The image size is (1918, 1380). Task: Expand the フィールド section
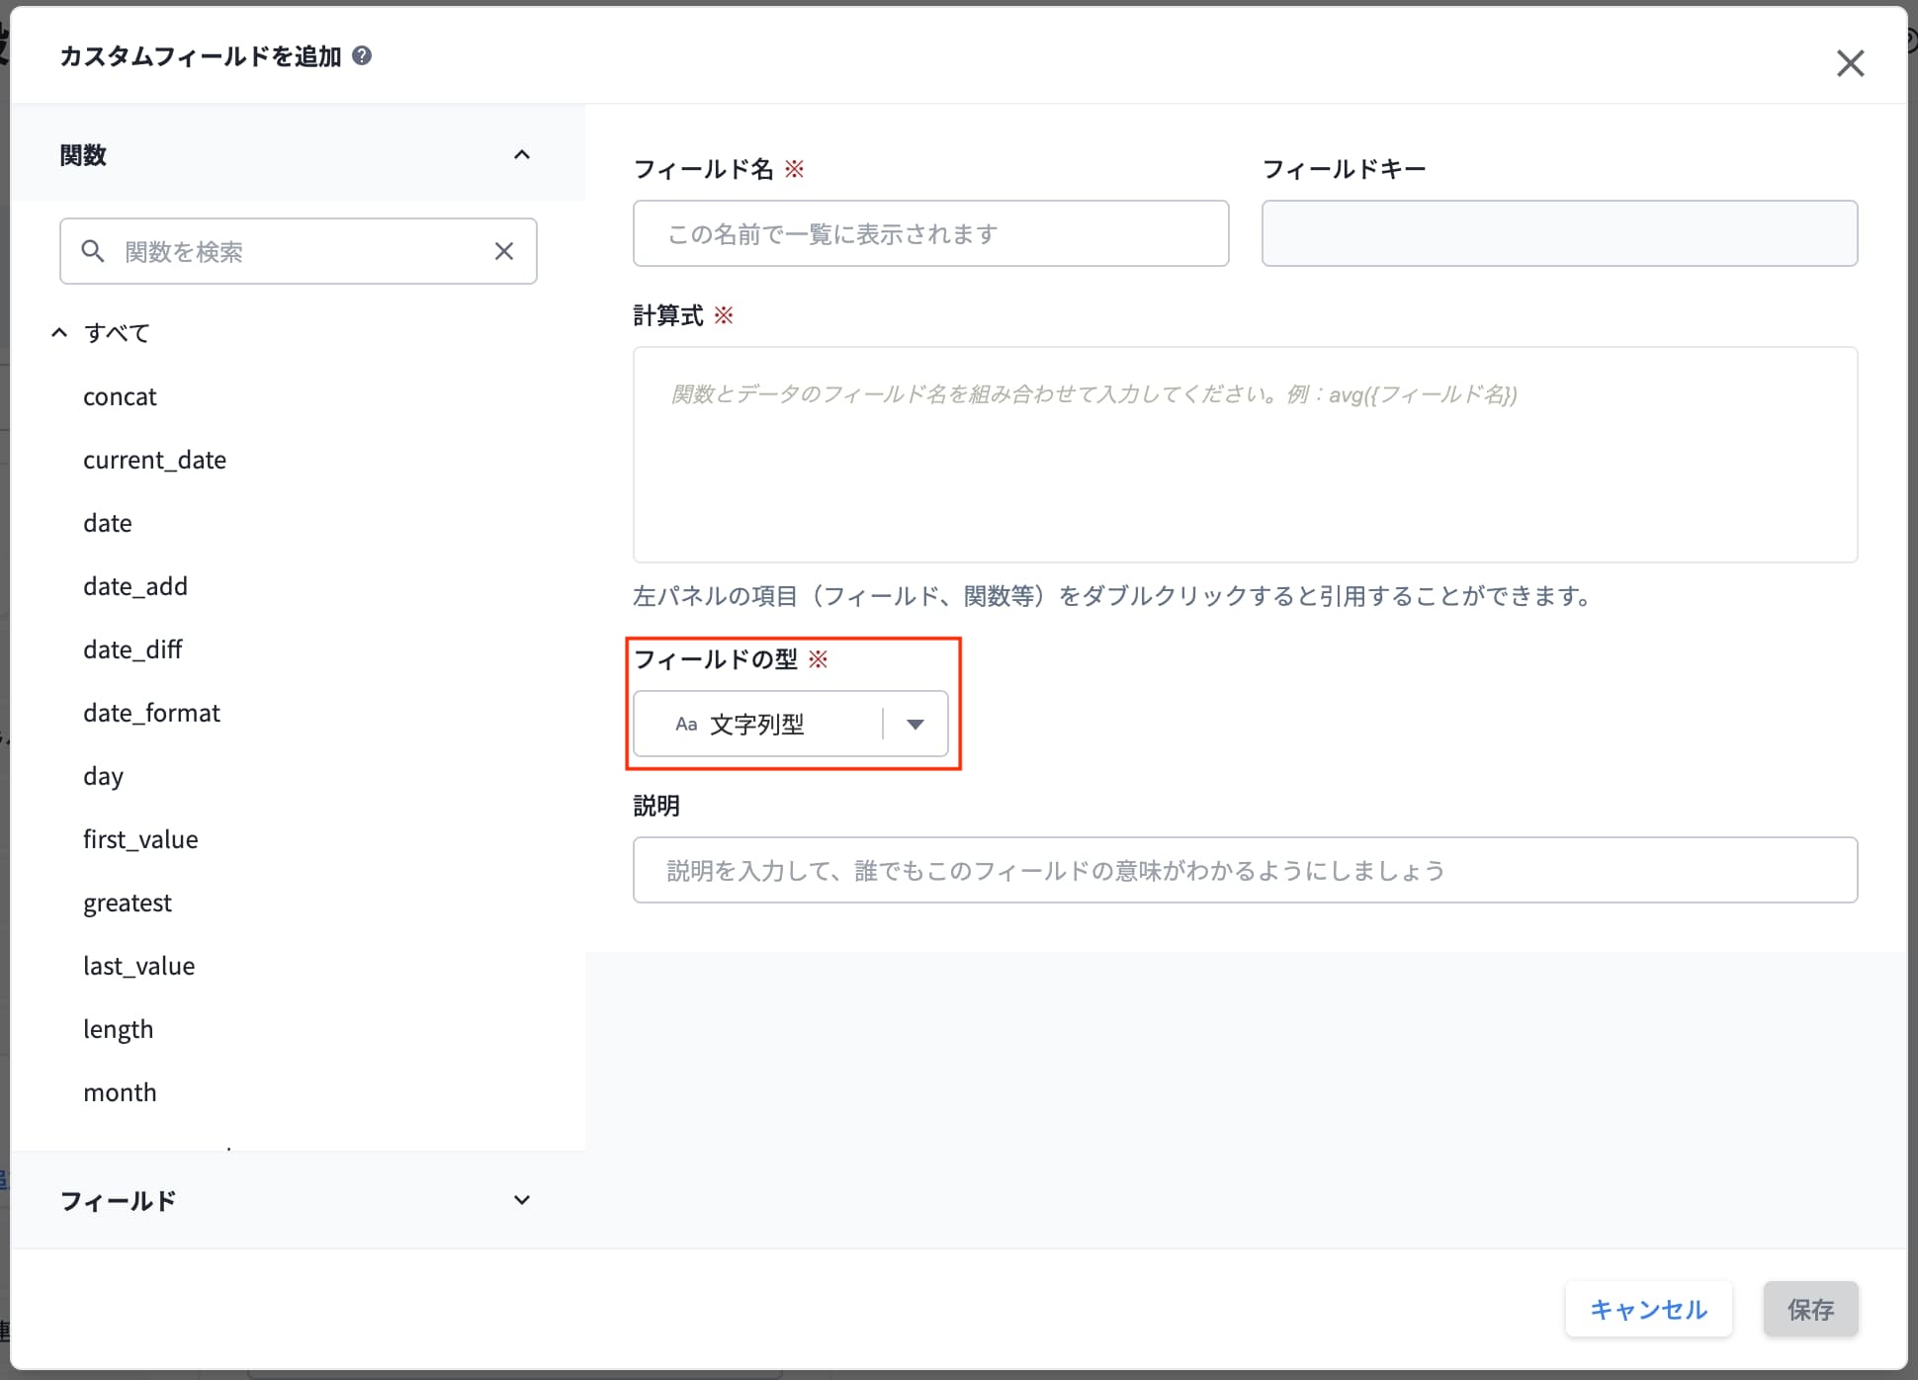coord(522,1200)
